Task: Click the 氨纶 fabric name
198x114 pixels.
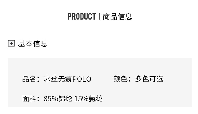Action: [x=96, y=99]
